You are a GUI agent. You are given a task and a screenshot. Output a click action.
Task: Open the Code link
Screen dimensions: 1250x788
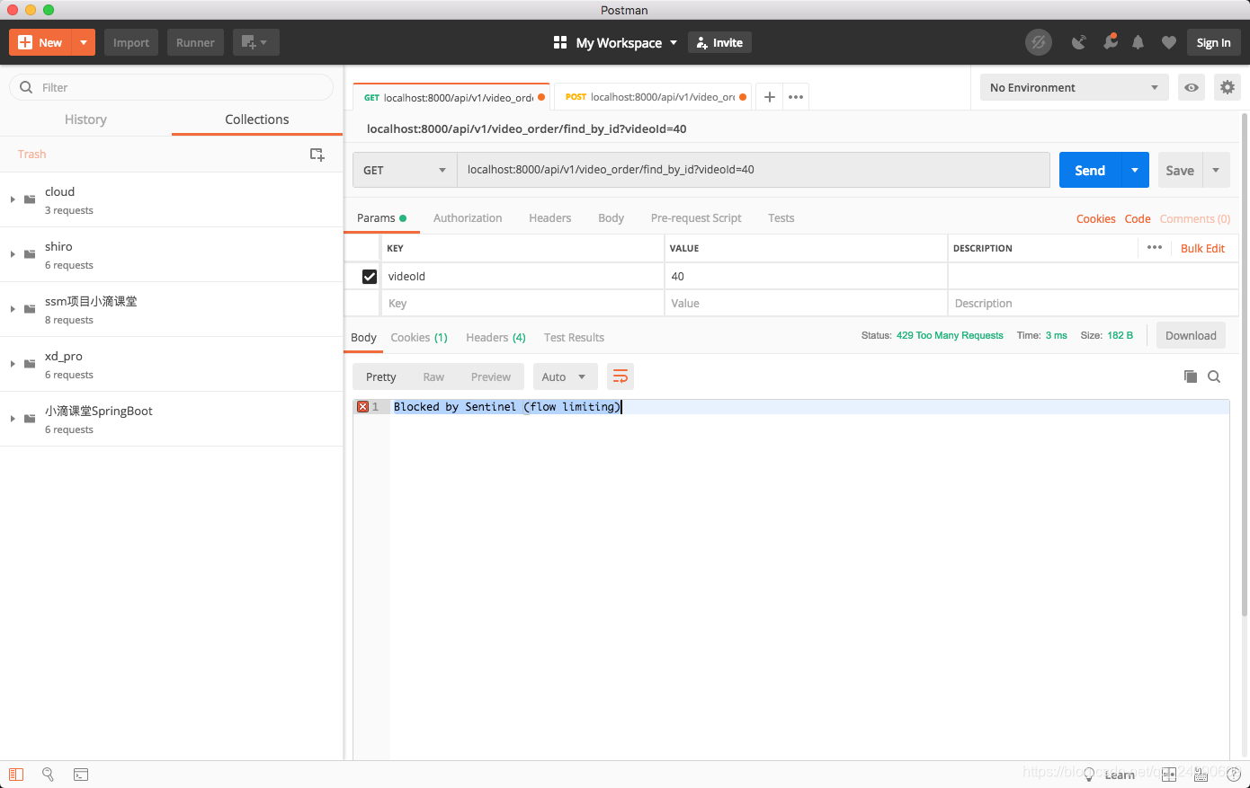pyautogui.click(x=1138, y=219)
